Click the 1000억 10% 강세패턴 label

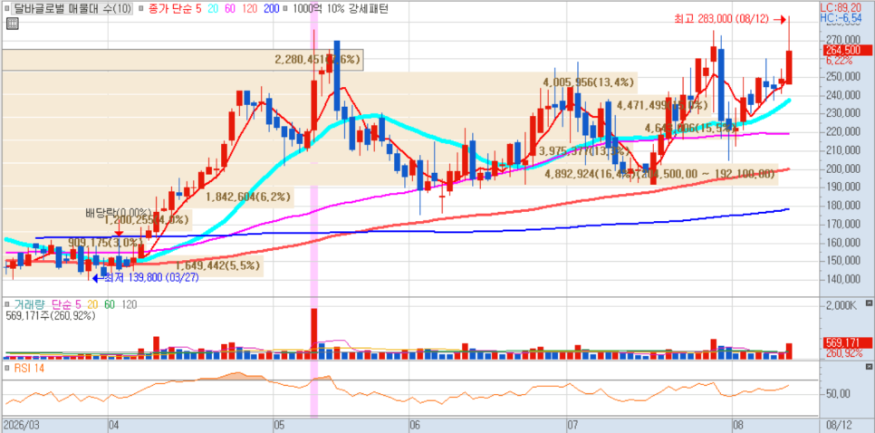pos(340,9)
